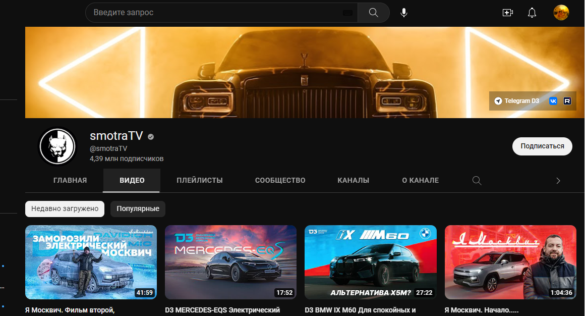Start voice search with microphone icon
The width and height of the screenshot is (585, 316).
point(403,12)
